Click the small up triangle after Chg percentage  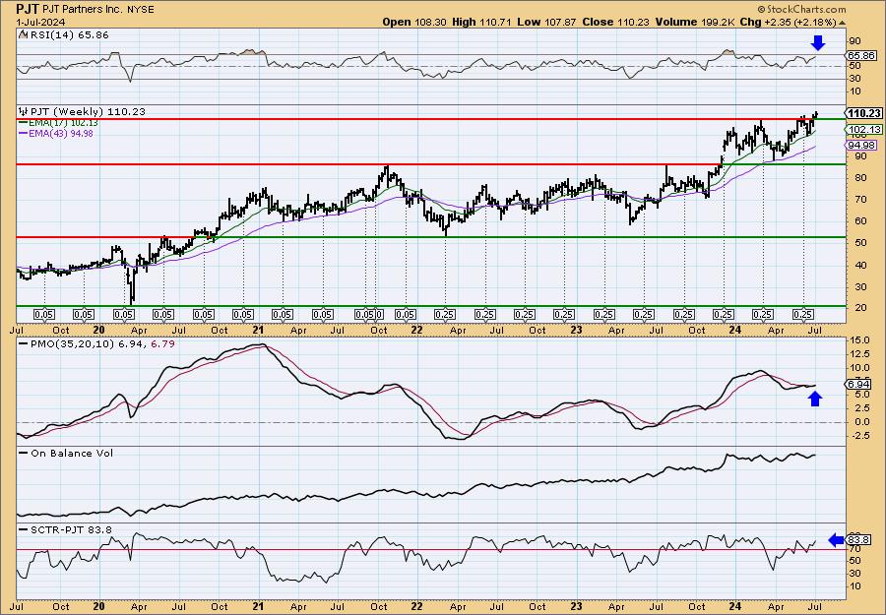[x=843, y=23]
